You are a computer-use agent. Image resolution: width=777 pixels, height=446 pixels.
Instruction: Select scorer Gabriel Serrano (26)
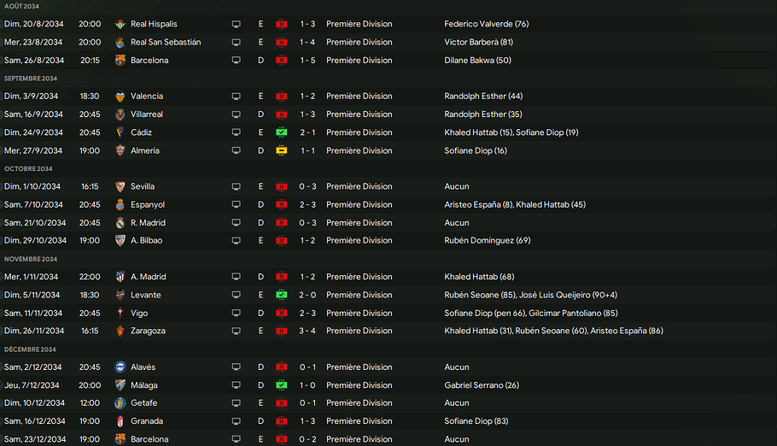(482, 385)
